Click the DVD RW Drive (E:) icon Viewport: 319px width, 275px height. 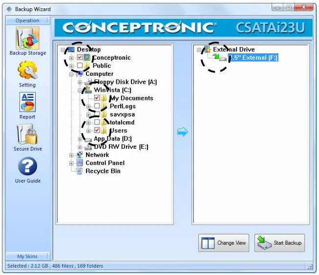88,147
